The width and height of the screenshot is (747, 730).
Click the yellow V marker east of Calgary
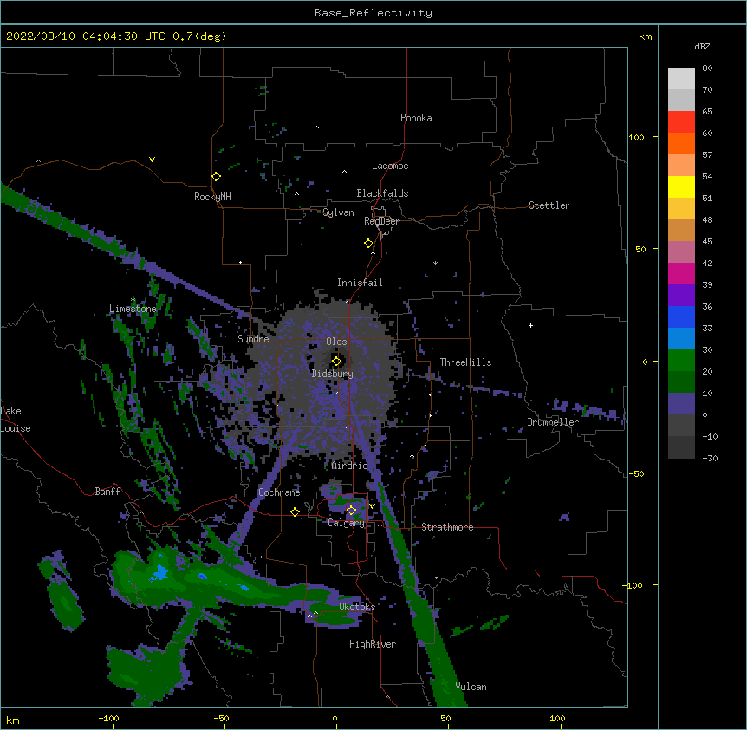pyautogui.click(x=372, y=506)
